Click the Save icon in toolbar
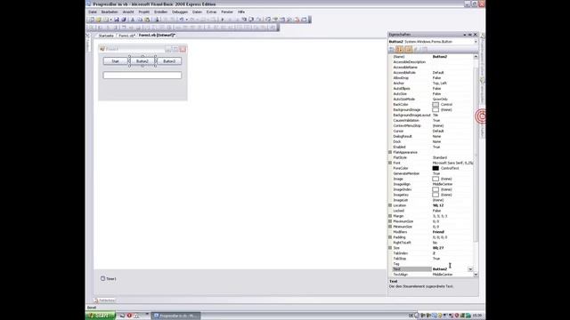This screenshot has height=320, width=570. (x=117, y=20)
